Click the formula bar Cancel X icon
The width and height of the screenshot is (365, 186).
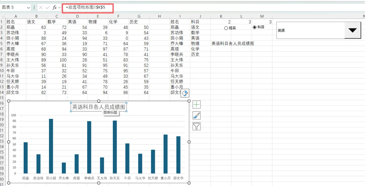tap(41, 7)
